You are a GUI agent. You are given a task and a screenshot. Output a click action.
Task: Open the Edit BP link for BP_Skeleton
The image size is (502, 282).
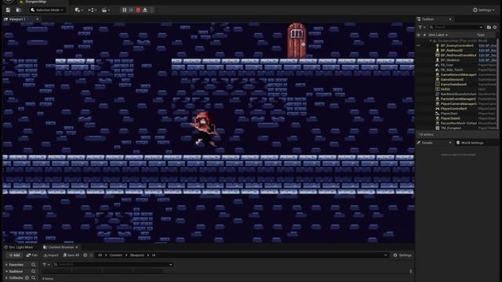click(x=488, y=60)
